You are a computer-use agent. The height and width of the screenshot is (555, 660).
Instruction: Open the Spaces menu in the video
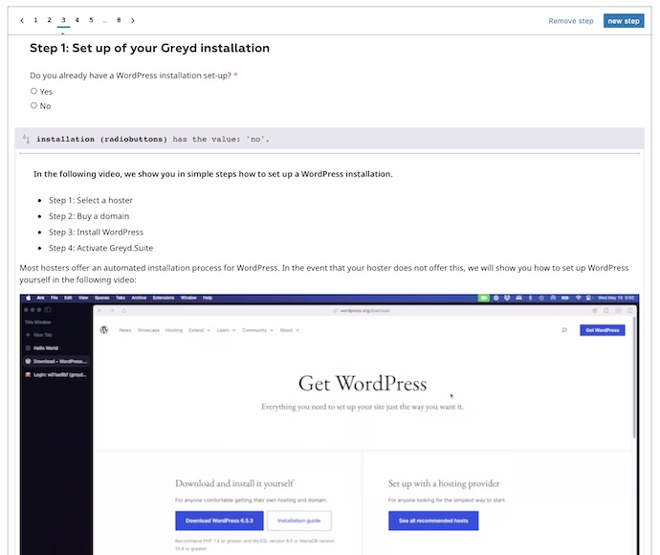101,298
